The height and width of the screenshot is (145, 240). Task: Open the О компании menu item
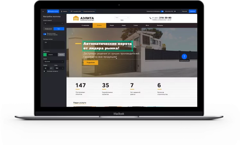click(x=85, y=25)
